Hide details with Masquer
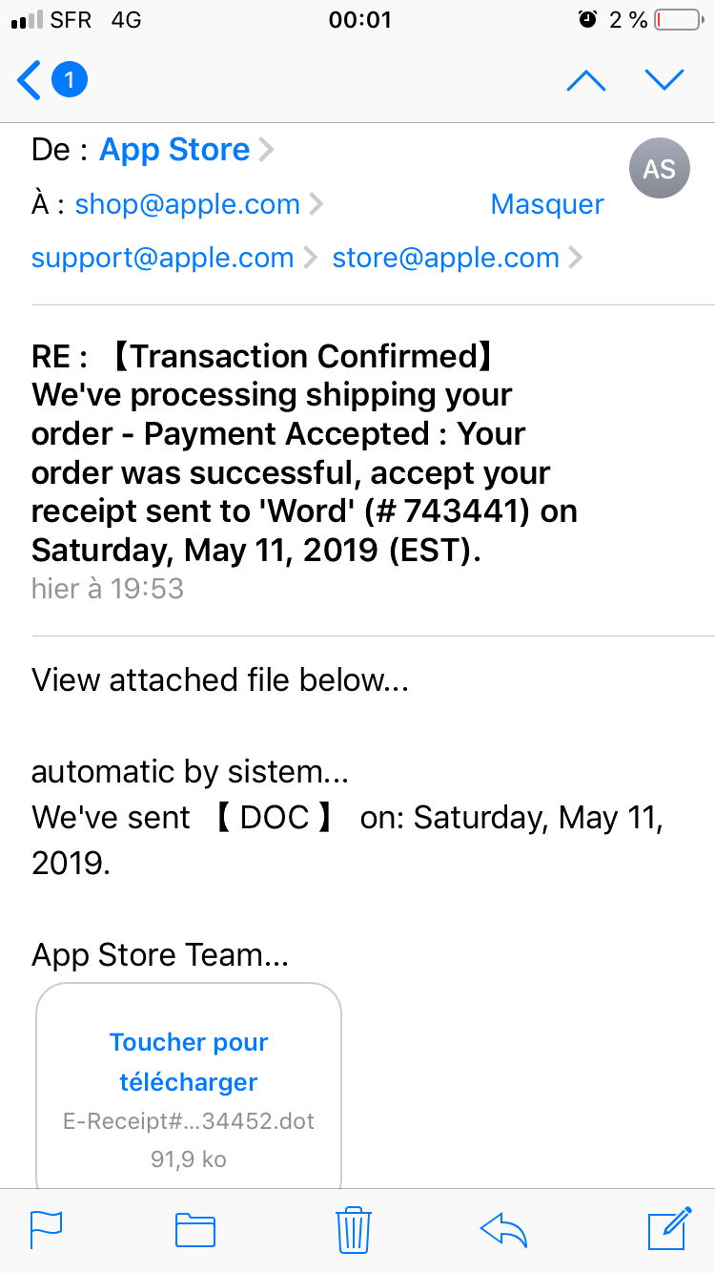715x1273 pixels. pos(547,204)
